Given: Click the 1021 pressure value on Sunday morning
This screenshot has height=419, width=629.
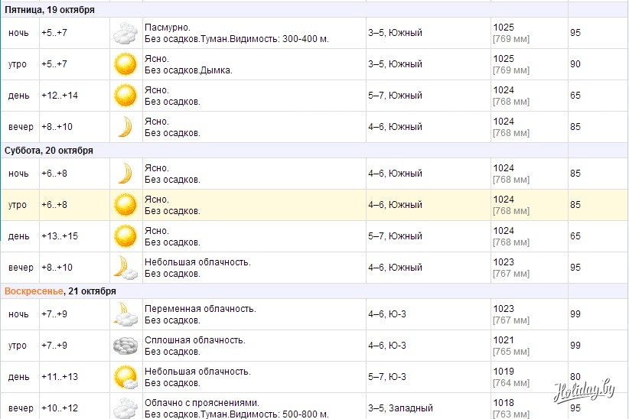Looking at the screenshot, I should pos(504,340).
